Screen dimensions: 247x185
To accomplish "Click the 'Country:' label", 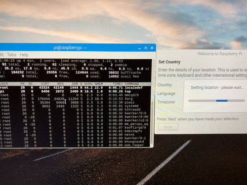I will [165, 85].
